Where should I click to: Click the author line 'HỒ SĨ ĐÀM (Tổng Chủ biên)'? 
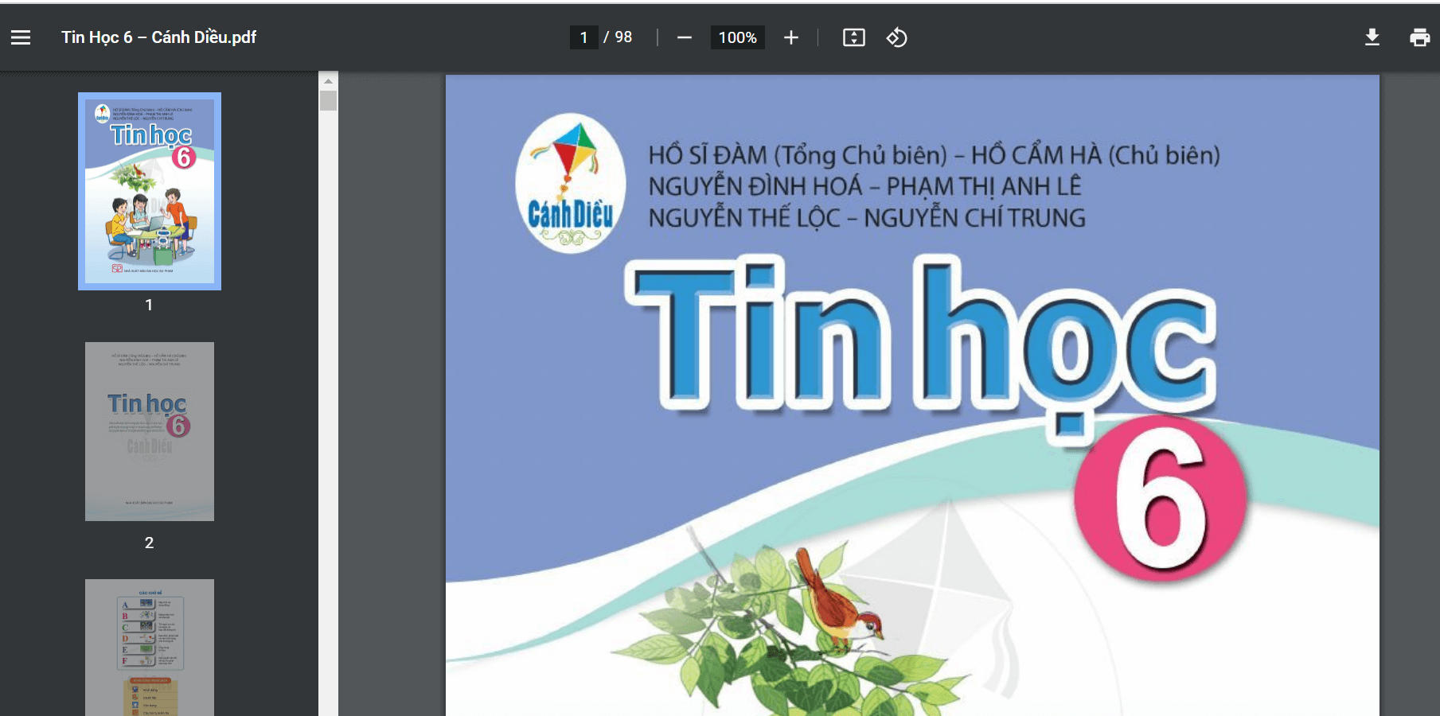tap(798, 155)
